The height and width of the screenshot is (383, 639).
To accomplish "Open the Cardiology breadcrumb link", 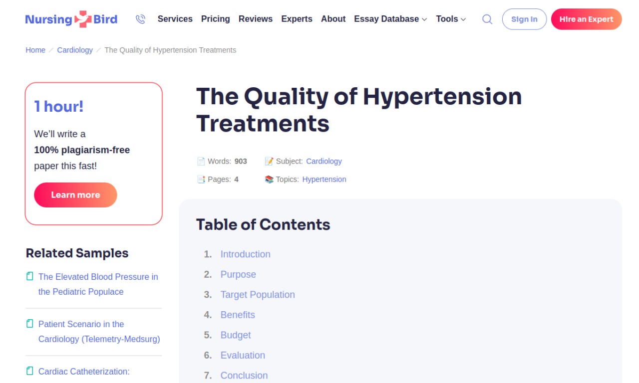I will click(75, 50).
